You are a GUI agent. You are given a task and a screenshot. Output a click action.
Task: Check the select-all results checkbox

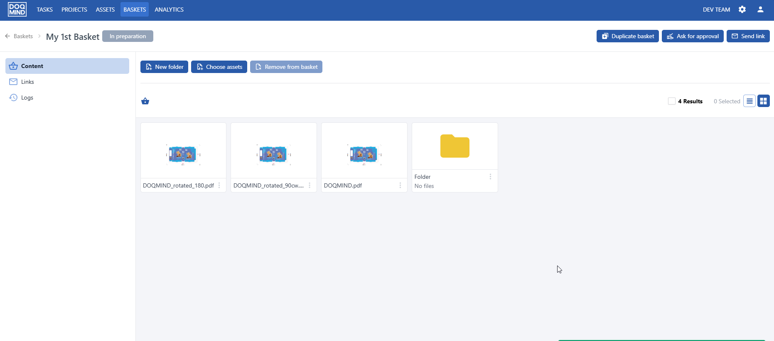pos(672,101)
